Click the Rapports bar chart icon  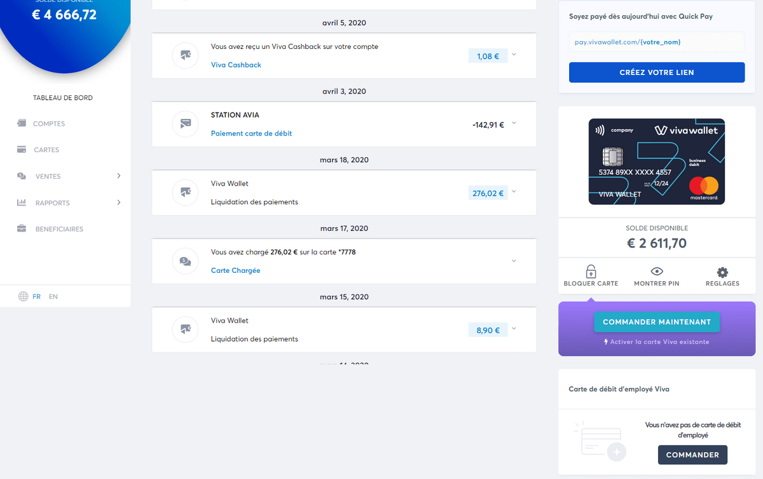coord(22,203)
